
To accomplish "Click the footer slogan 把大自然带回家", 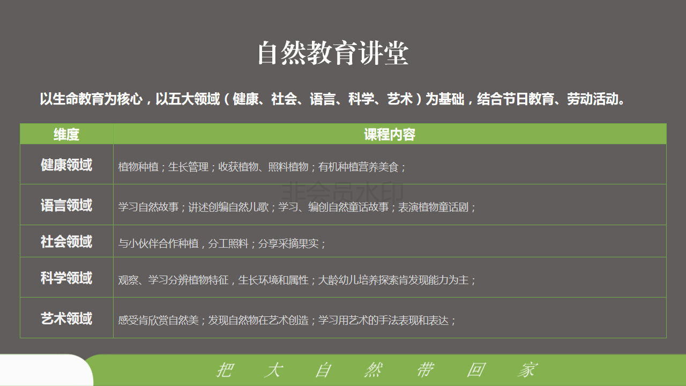I will pos(376,370).
